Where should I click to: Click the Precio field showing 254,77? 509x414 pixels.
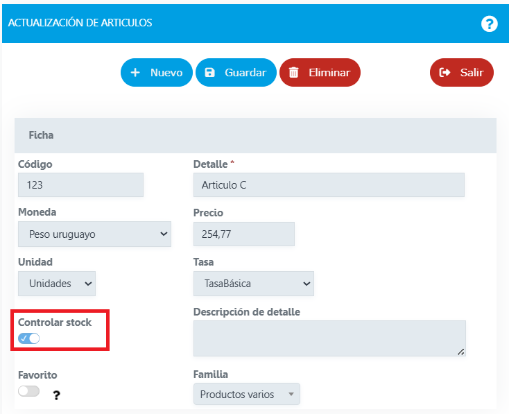243,234
